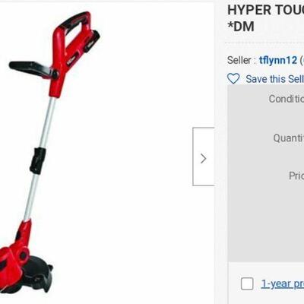Click the gray purchase details panel
Image resolution: width=304 pixels, height=304 pixels.
266,173
